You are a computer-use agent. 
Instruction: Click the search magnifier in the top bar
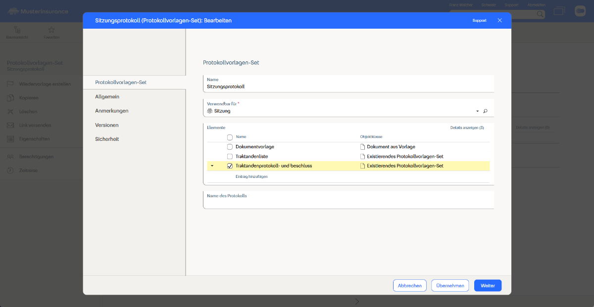coord(540,14)
